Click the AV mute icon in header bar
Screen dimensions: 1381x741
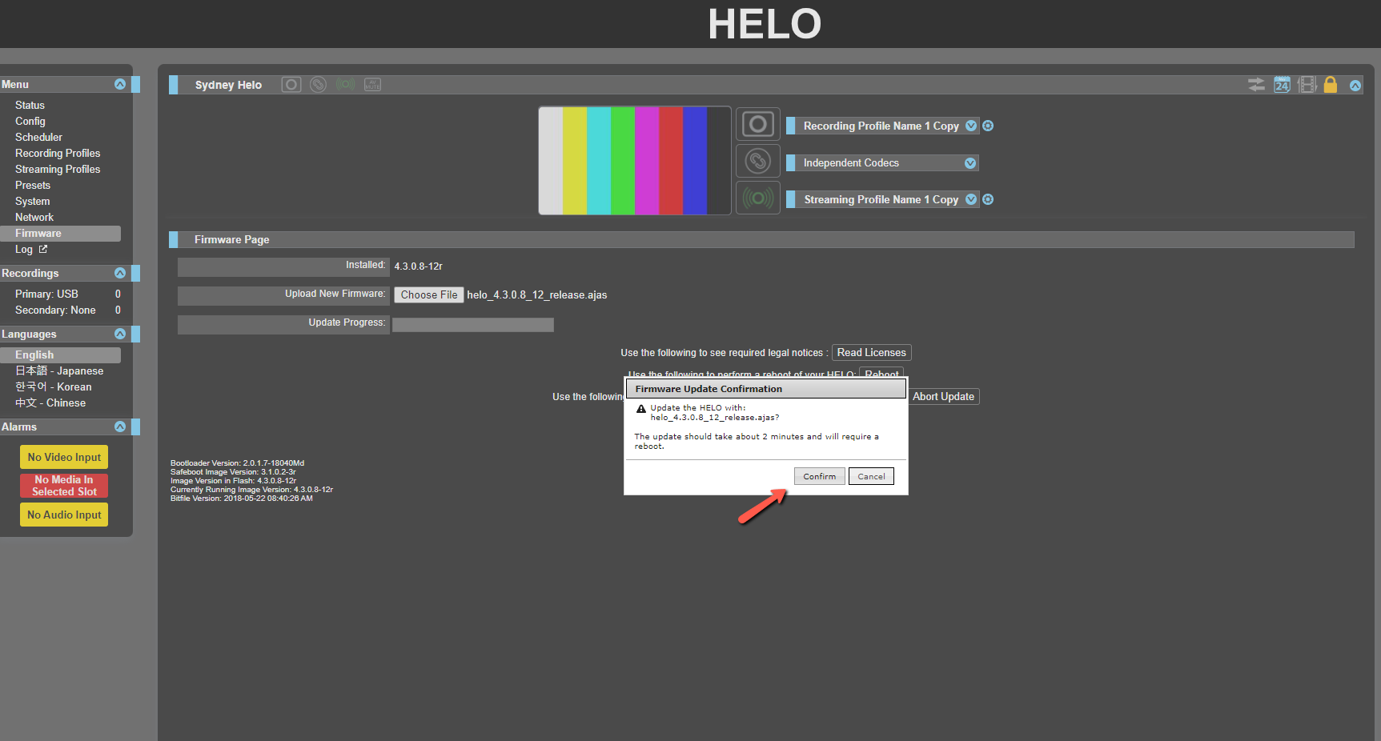coord(373,85)
